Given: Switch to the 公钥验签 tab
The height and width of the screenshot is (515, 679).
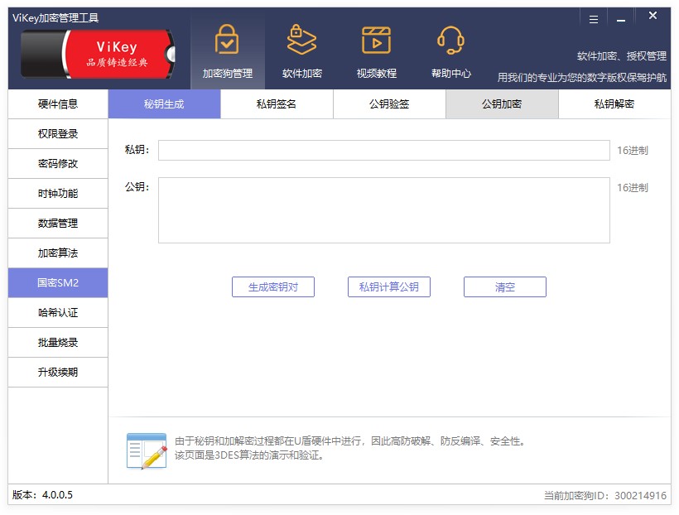Looking at the screenshot, I should point(389,104).
